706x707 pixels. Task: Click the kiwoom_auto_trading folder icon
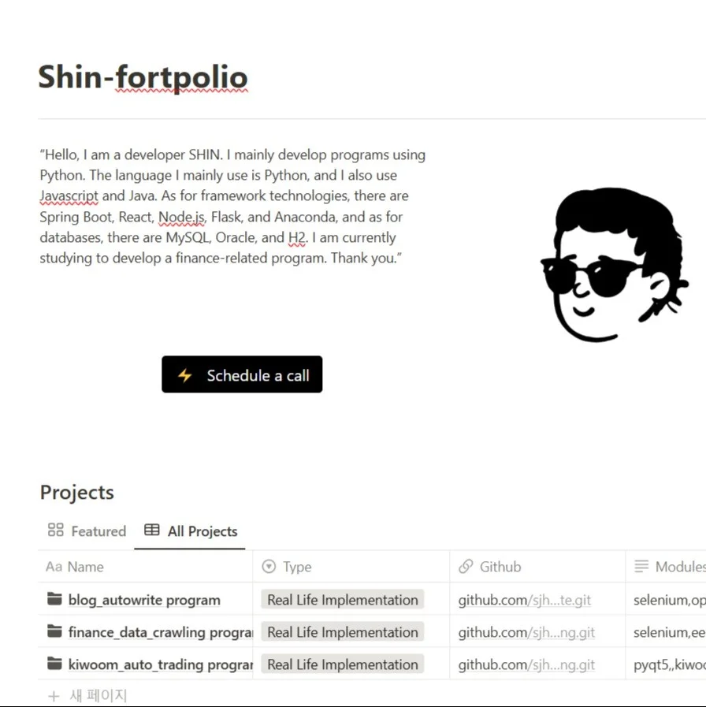[x=54, y=664]
